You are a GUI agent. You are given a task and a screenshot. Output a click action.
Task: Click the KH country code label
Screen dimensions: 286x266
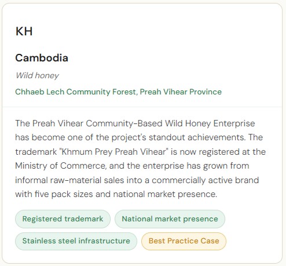click(24, 31)
